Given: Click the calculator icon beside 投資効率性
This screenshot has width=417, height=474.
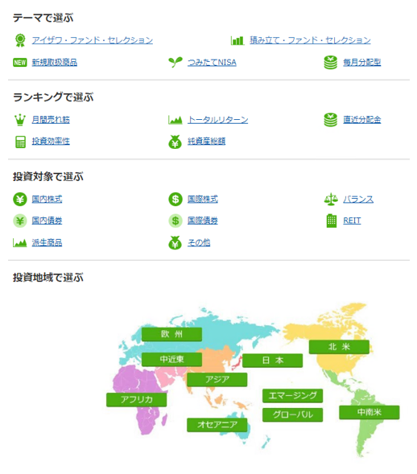Looking at the screenshot, I should [20, 142].
